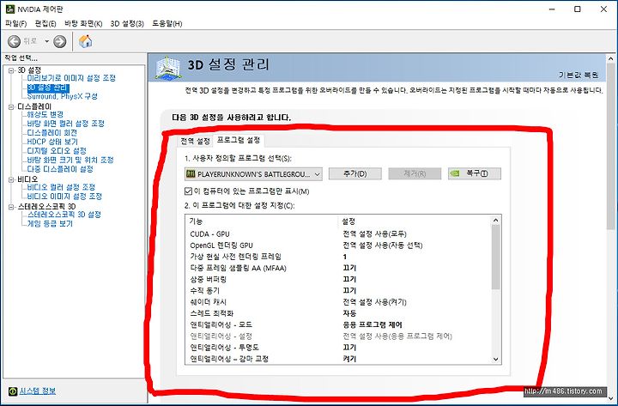Image resolution: width=618 pixels, height=406 pixels.
Task: Click the 기본값 복원 link
Action: 579,75
